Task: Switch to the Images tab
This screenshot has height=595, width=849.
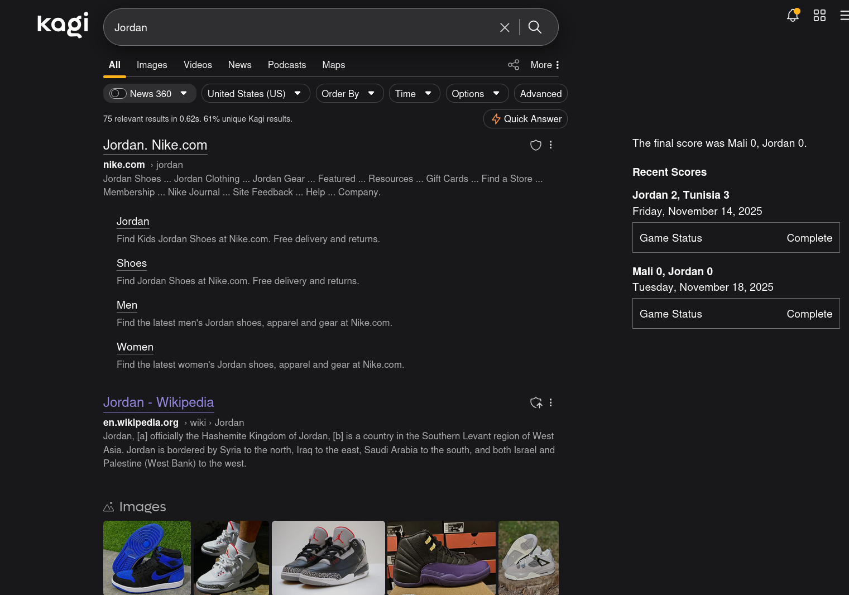Action: coord(152,65)
